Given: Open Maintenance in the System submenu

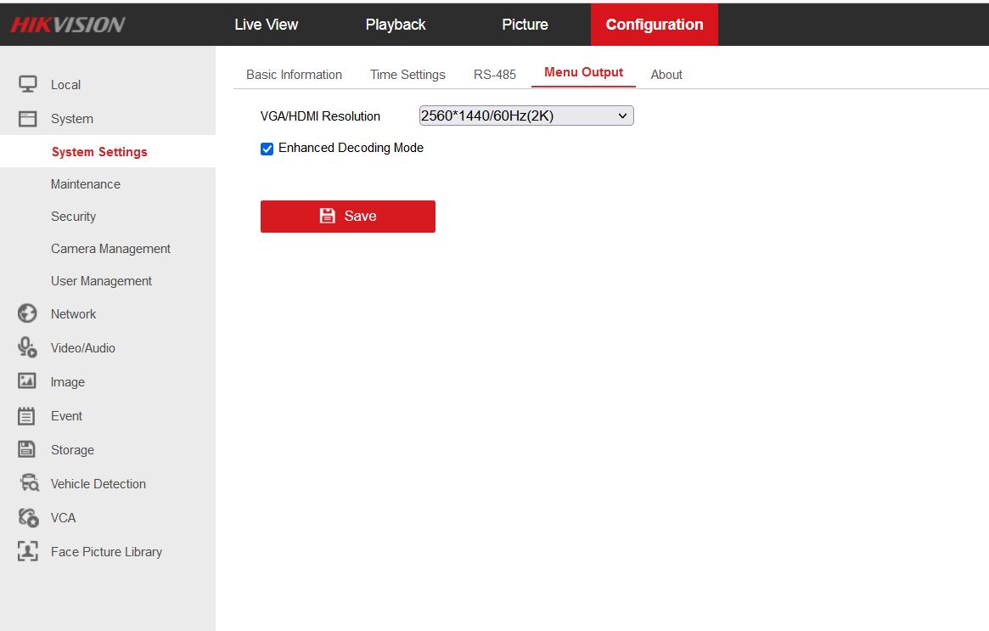Looking at the screenshot, I should [86, 184].
